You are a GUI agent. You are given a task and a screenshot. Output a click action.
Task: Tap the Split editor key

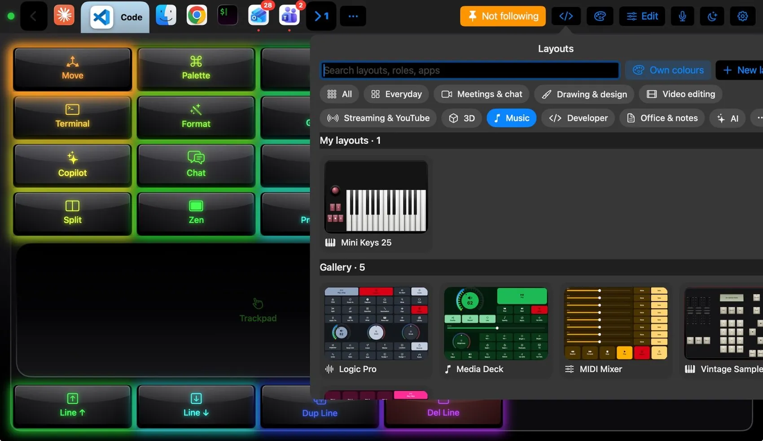[73, 214]
